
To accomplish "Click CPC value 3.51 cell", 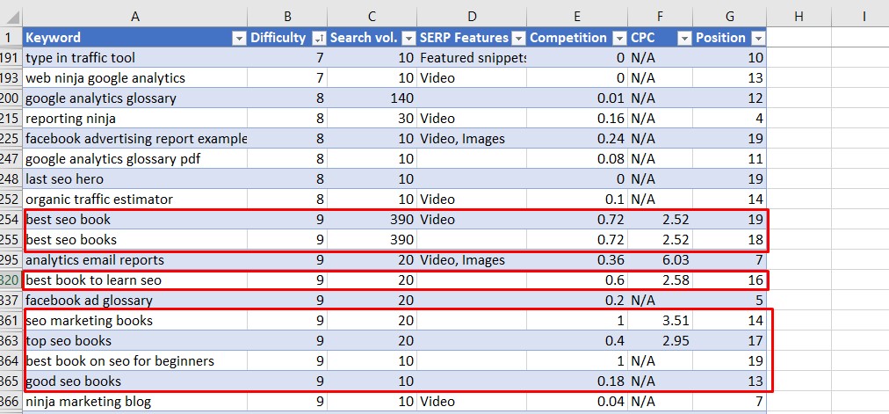I will (660, 321).
